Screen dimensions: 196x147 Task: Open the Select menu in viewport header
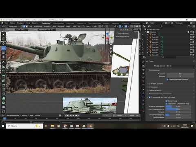coord(38,27)
